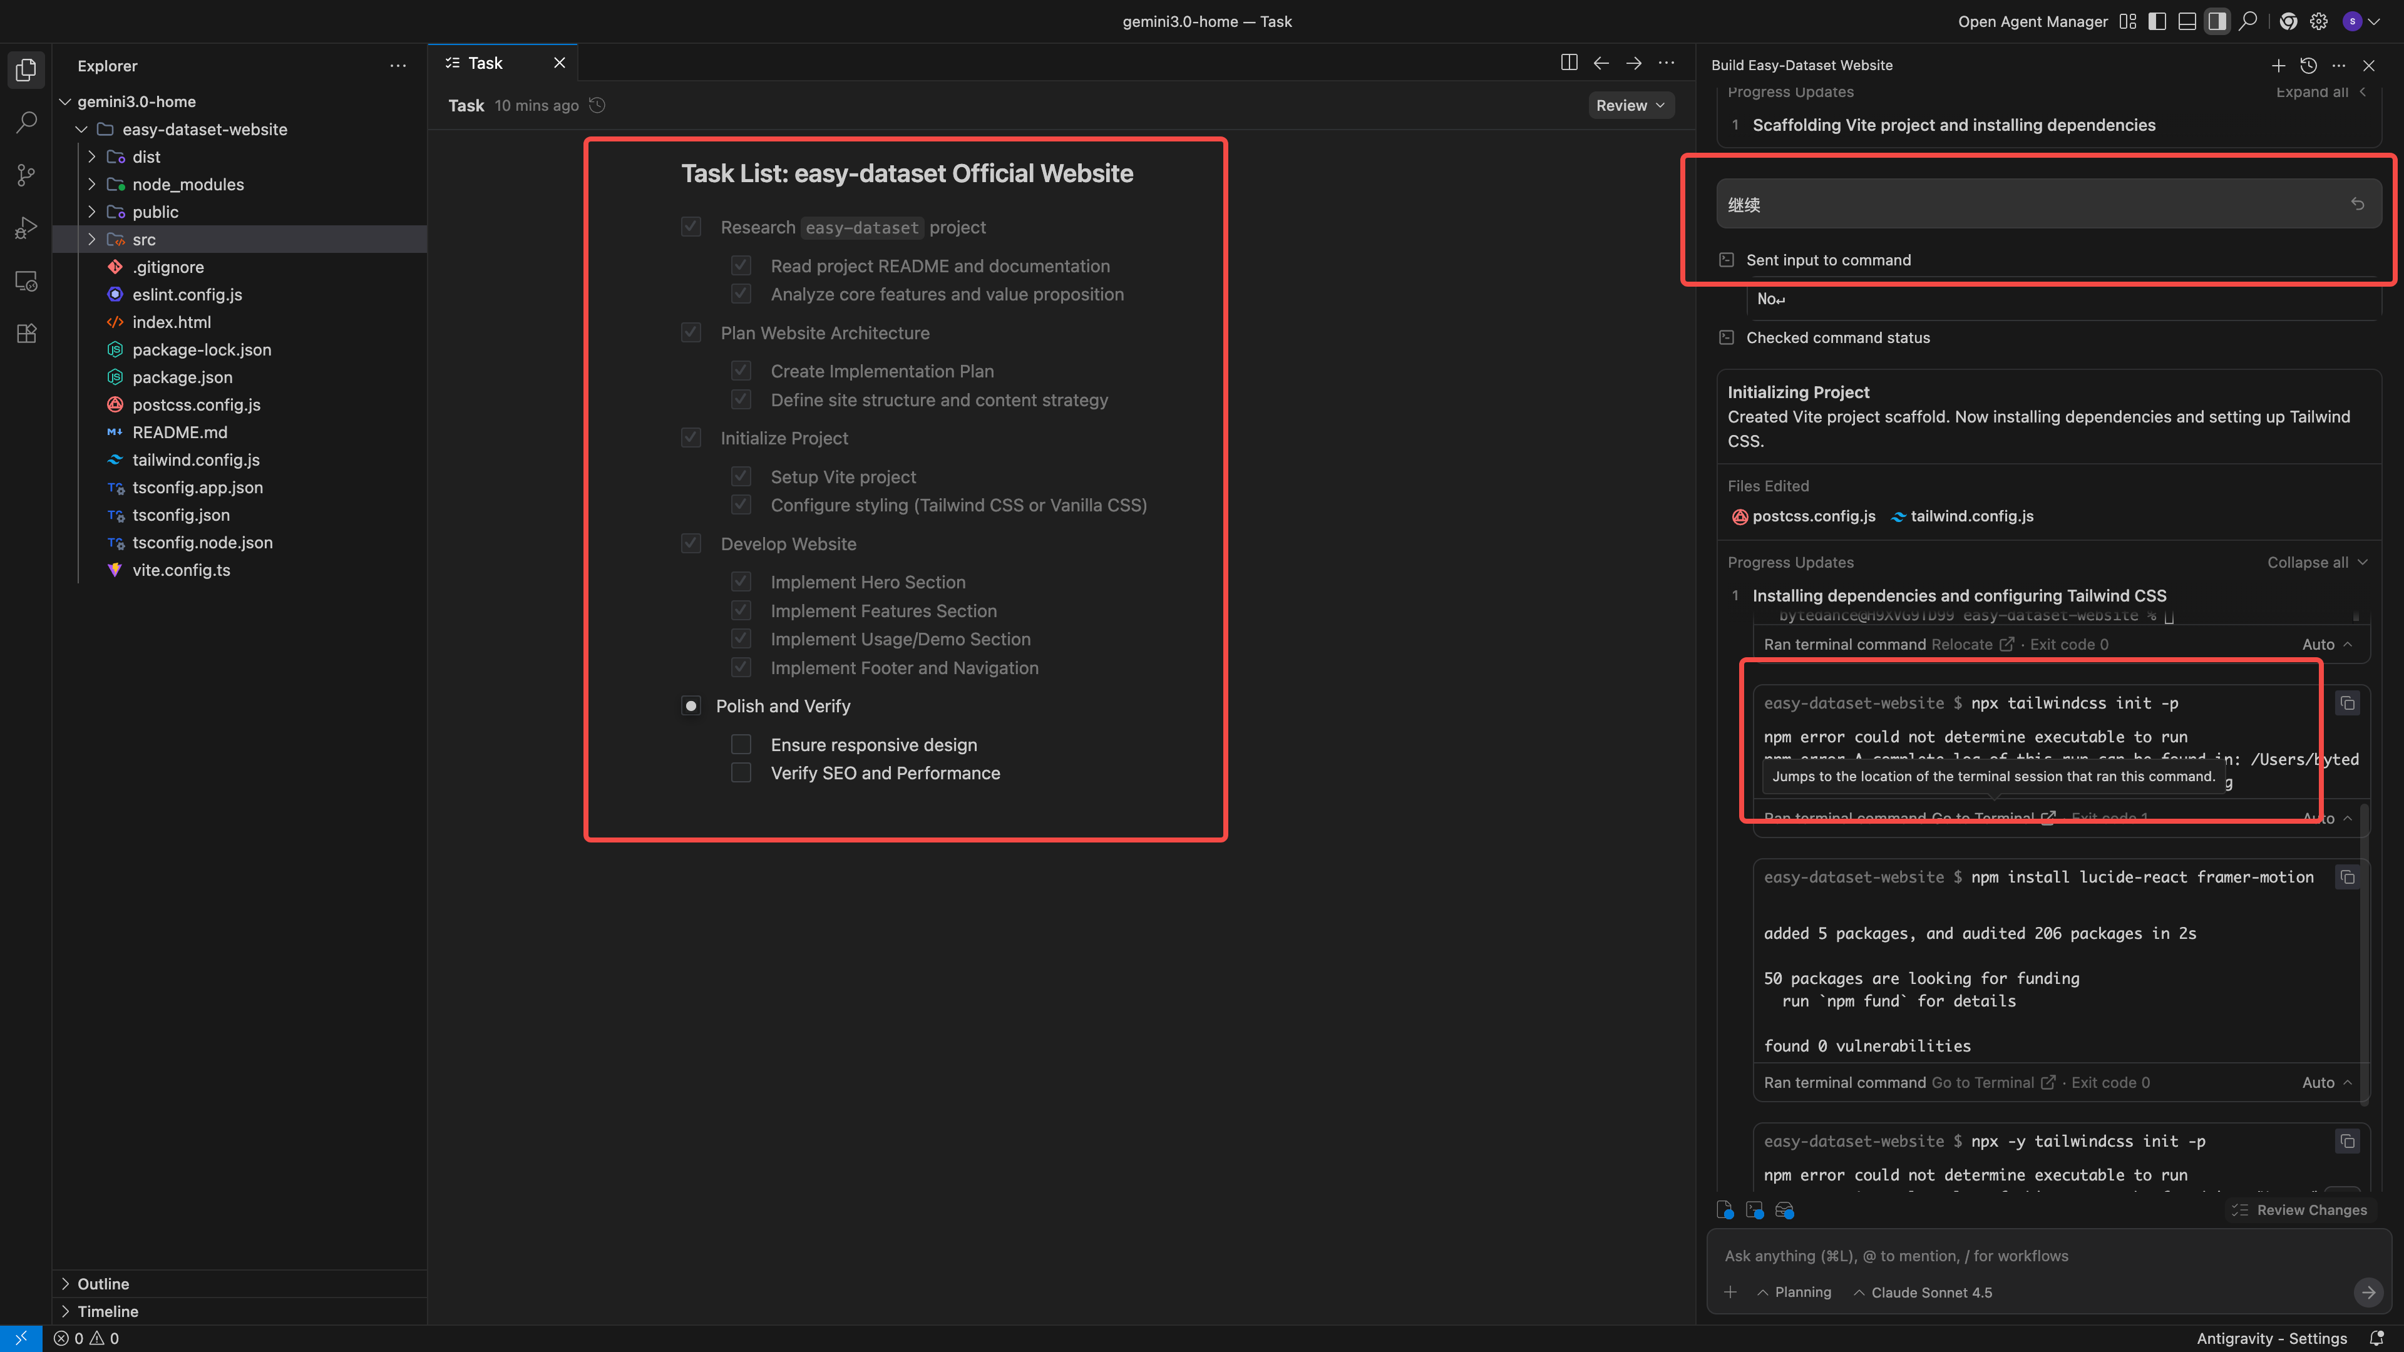The image size is (2404, 1352).
Task: Open vite.config.ts in the file tree
Action: (x=181, y=570)
